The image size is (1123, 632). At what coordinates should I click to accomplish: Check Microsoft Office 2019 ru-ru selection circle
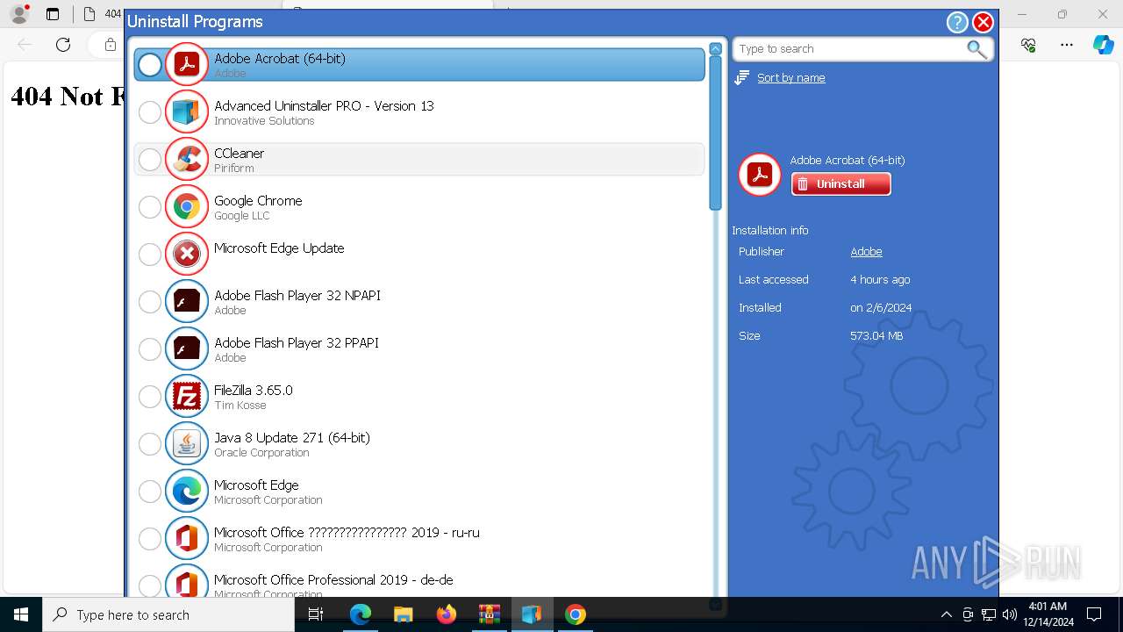[150, 538]
